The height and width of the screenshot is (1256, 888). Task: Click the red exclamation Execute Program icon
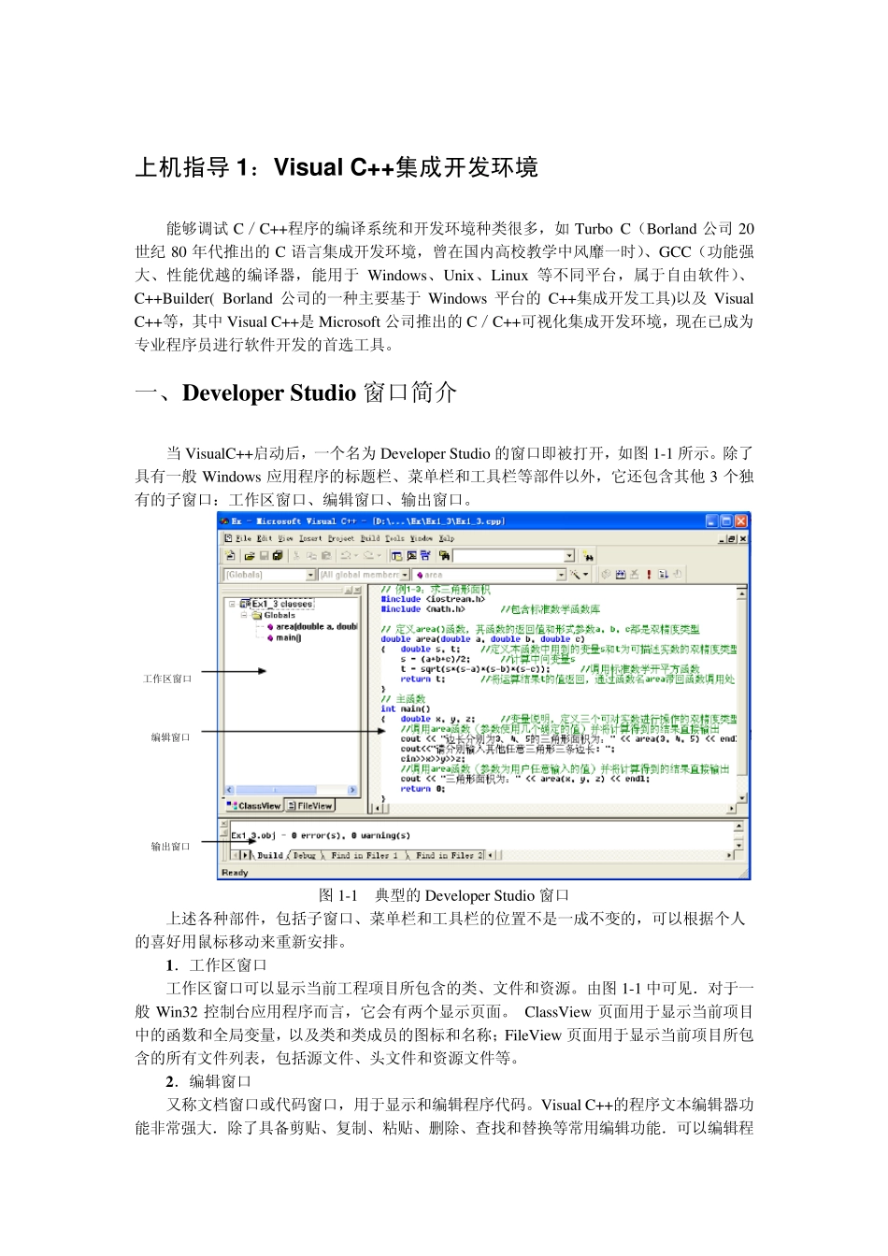point(649,574)
